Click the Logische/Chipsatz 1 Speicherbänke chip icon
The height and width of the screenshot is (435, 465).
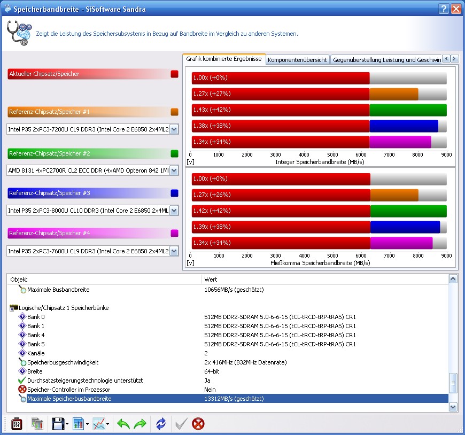pyautogui.click(x=14, y=308)
